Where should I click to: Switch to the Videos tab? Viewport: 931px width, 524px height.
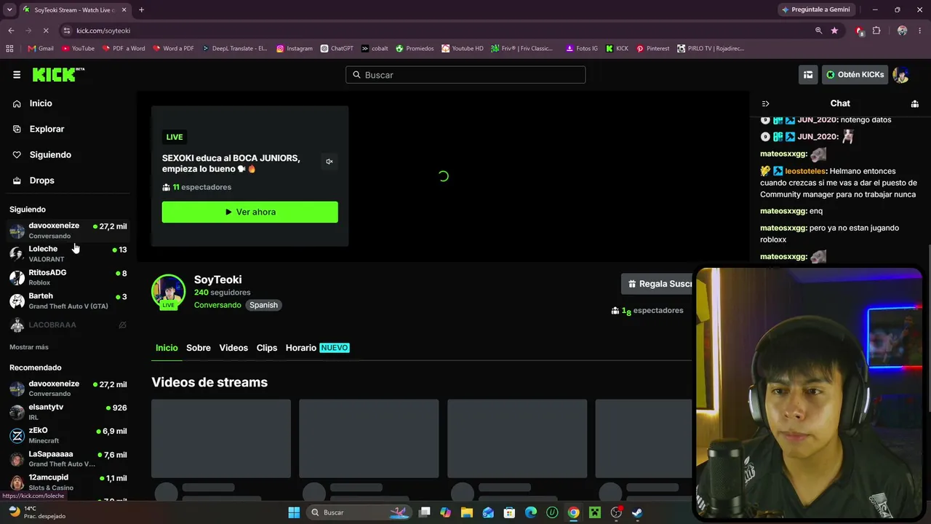point(233,348)
